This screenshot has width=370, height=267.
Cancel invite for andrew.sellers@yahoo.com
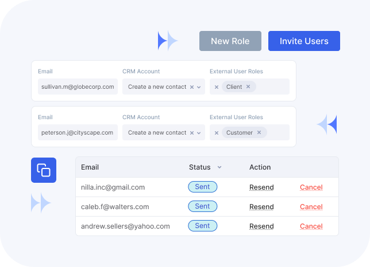pos(311,226)
